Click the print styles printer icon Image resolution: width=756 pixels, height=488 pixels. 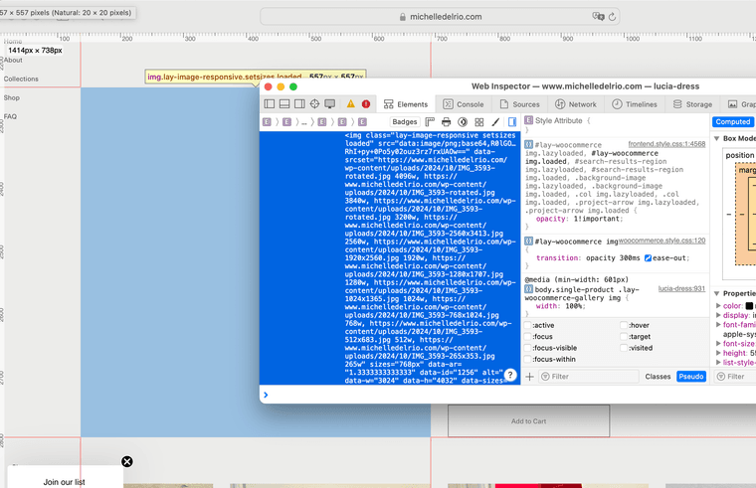446,122
